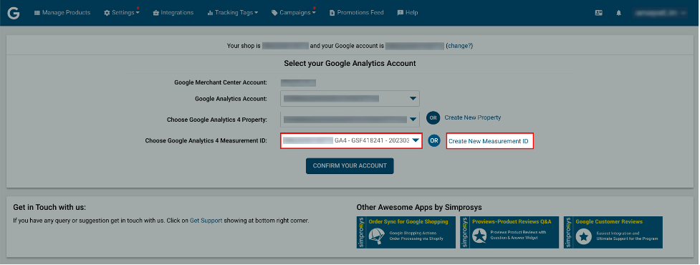Image resolution: width=700 pixels, height=265 pixels.
Task: Click the Create New Measurement ID link
Action: (x=489, y=141)
